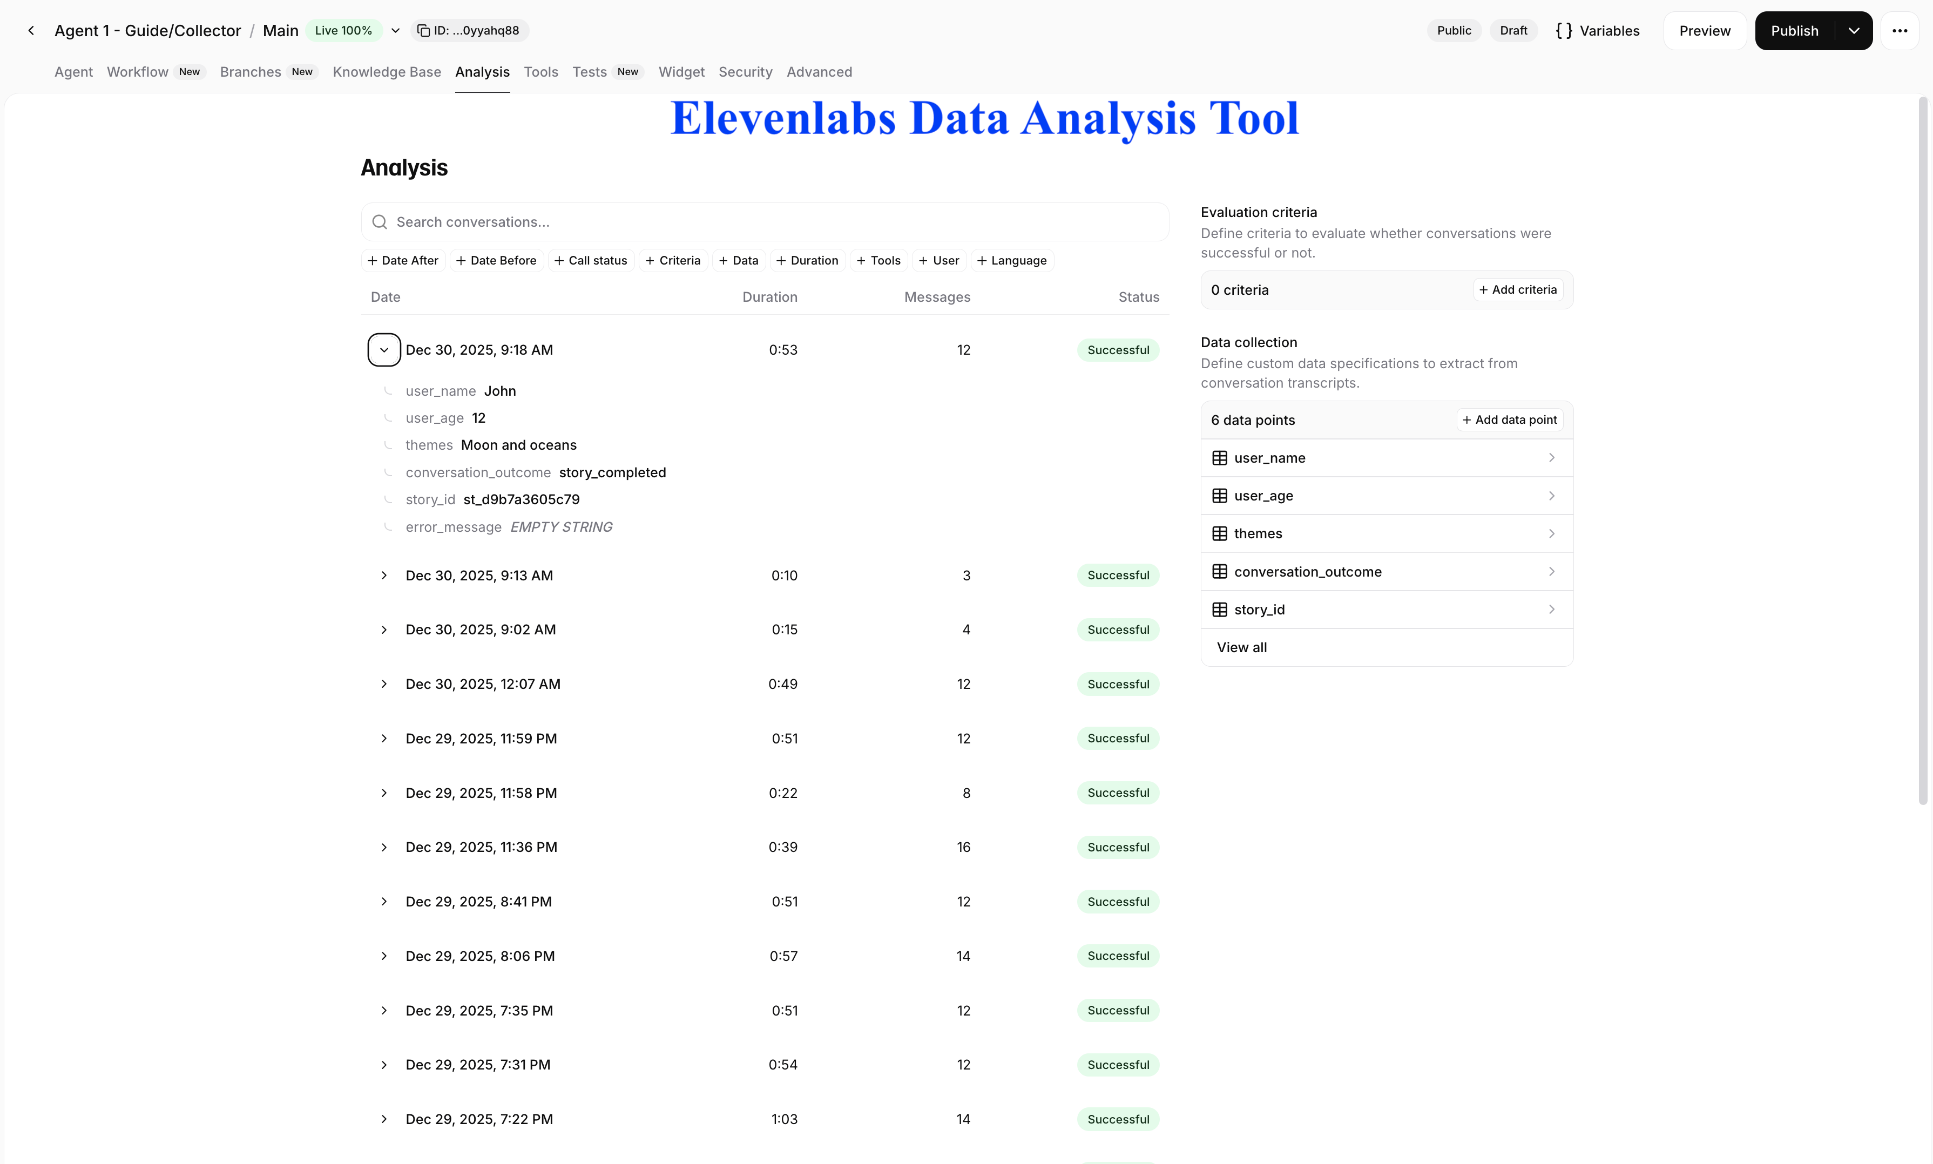Expand the Dec 30 9:13 AM conversation row
The image size is (1933, 1164).
[383, 576]
